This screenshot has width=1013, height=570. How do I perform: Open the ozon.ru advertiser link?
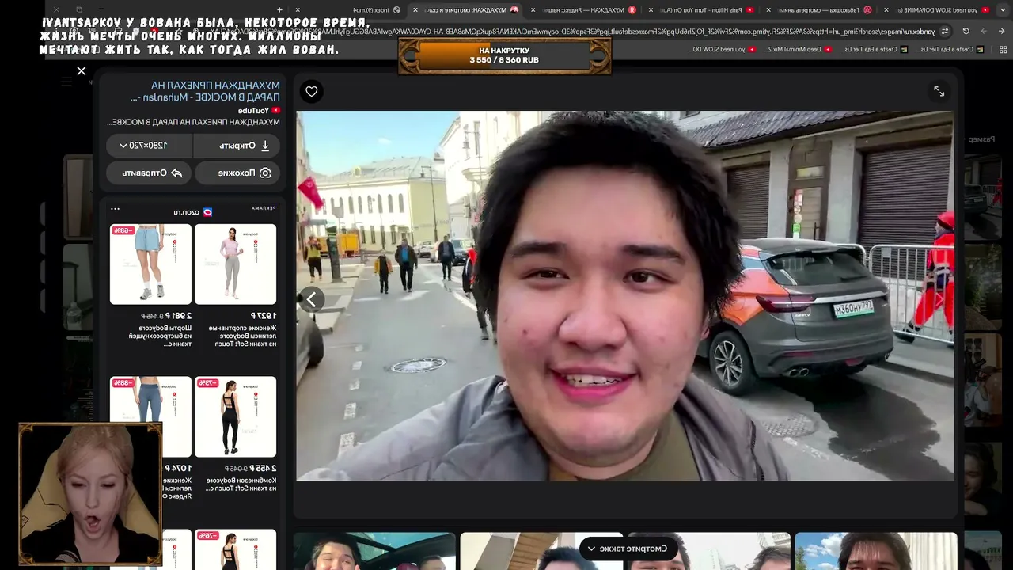coord(193,212)
